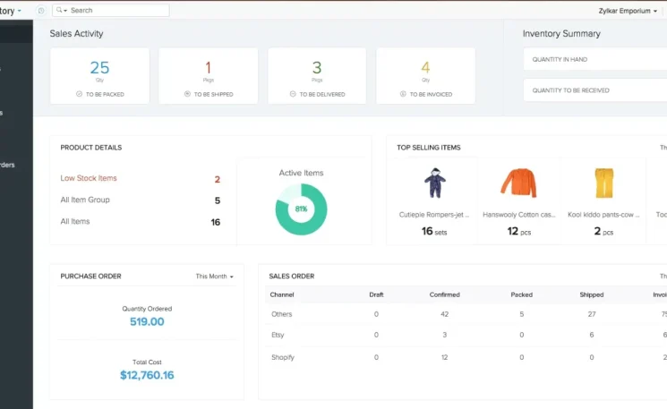Screen dimensions: 667x409
Task: Open the Cutiepie Rompers product image
Action: click(435, 183)
